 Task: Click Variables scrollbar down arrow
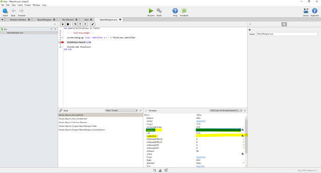click(x=246, y=166)
